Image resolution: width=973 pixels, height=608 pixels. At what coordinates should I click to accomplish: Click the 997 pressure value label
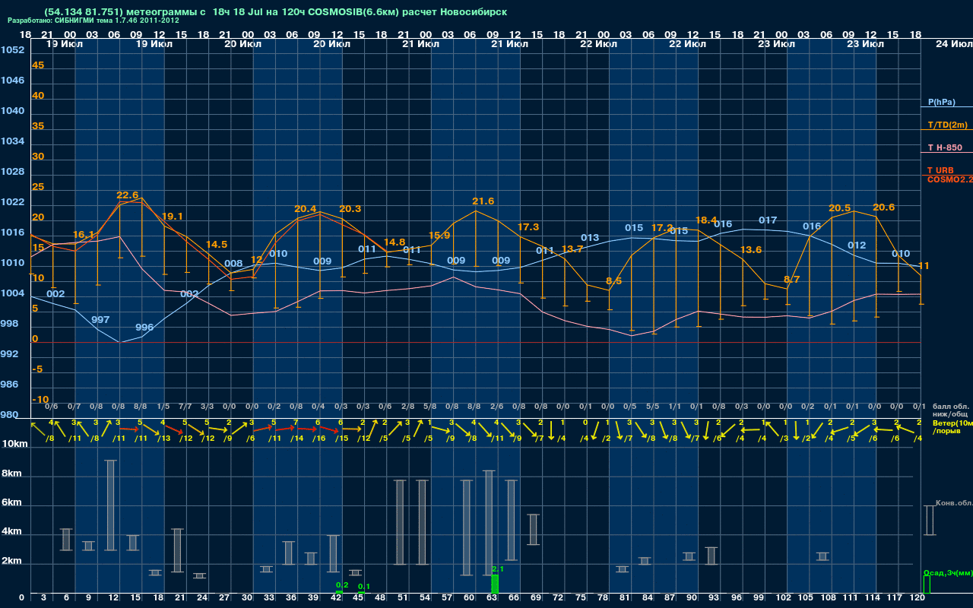click(x=100, y=320)
